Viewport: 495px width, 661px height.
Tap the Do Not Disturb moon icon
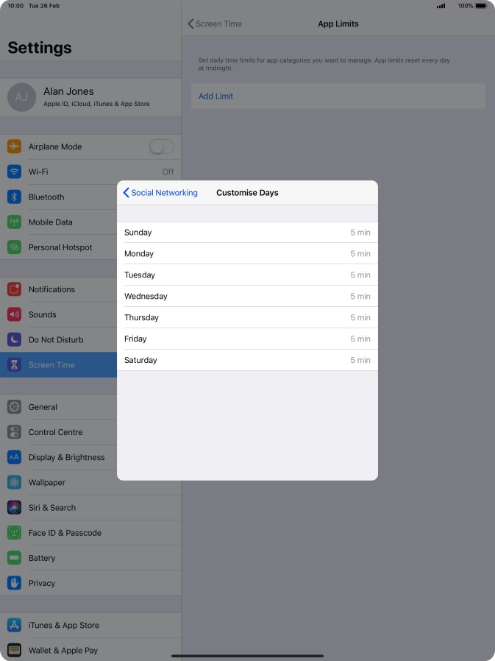[15, 339]
